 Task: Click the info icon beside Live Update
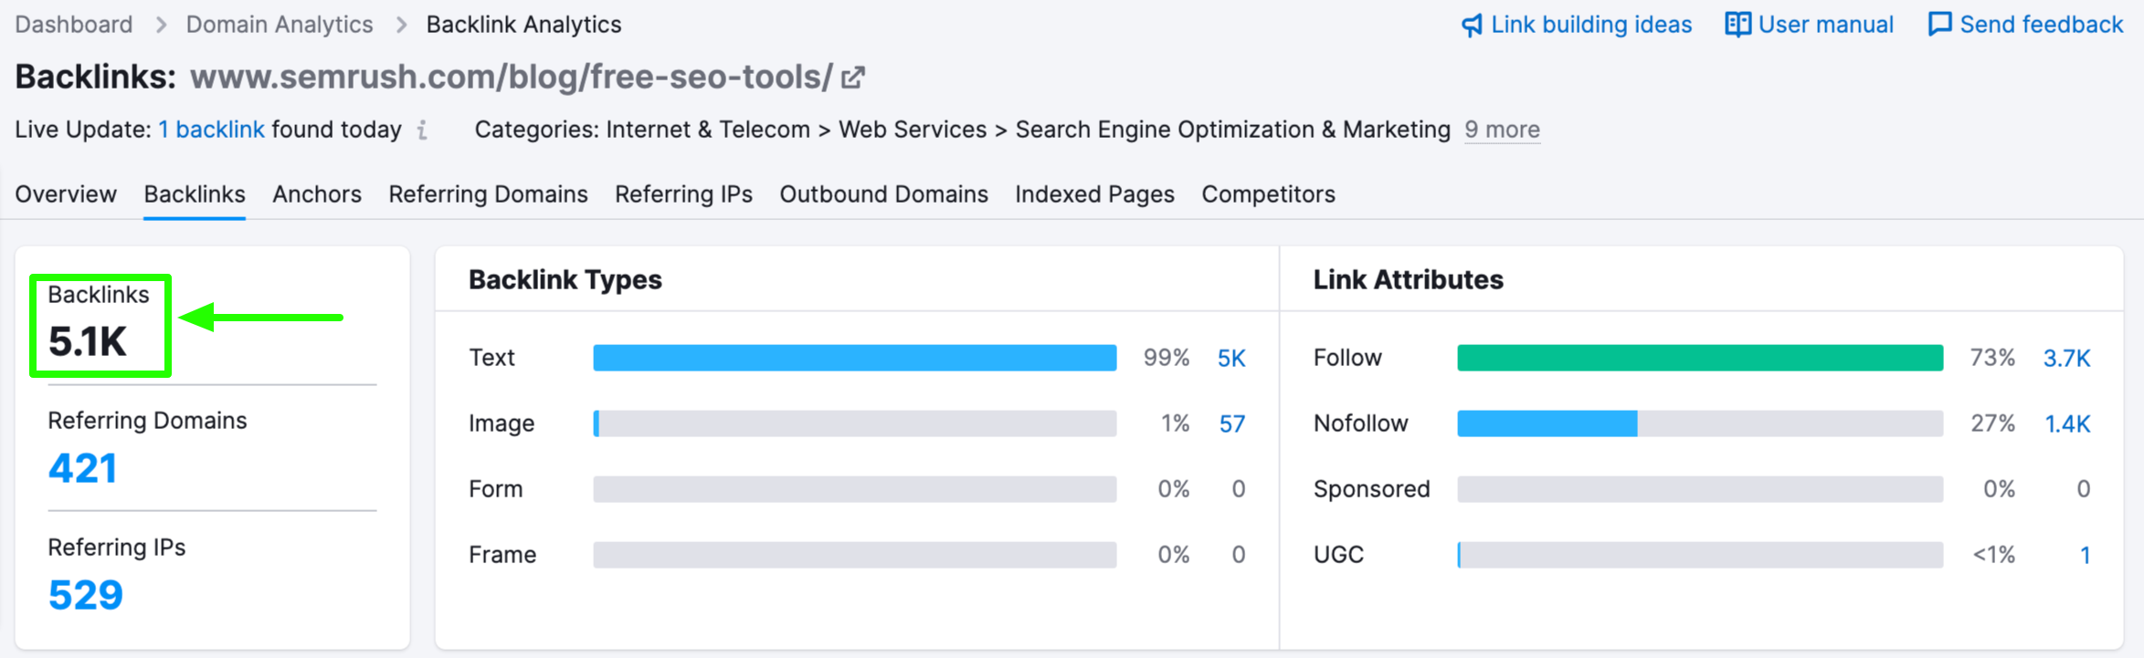tap(421, 131)
